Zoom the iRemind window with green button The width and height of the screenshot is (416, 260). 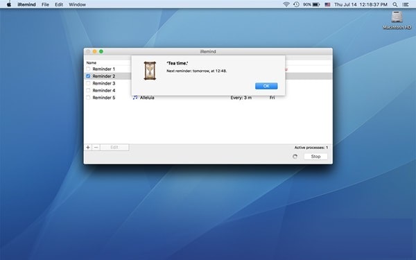(x=101, y=51)
